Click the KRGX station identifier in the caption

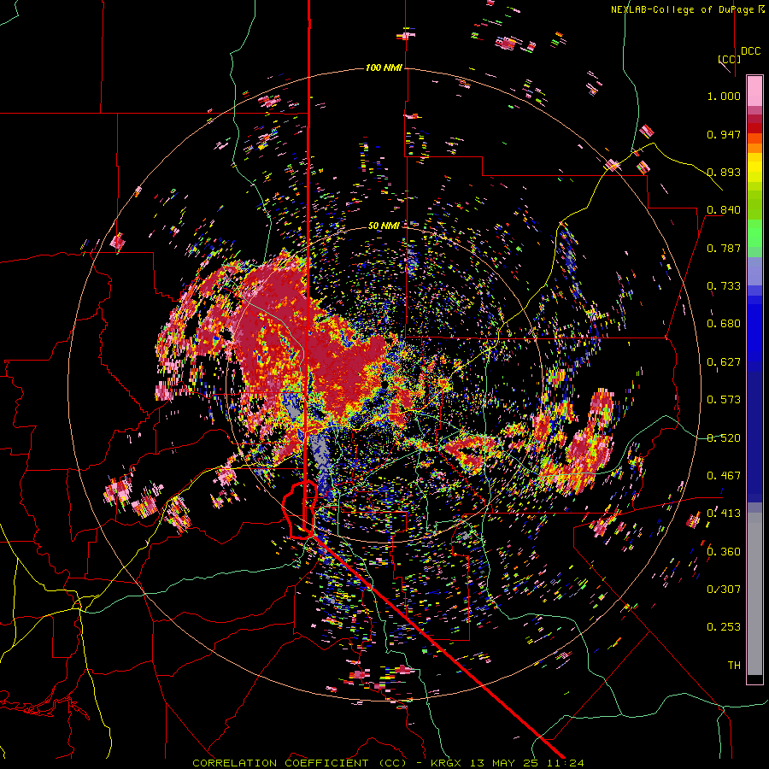tap(448, 763)
